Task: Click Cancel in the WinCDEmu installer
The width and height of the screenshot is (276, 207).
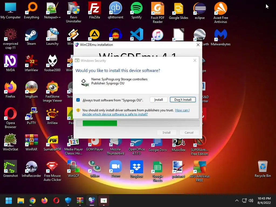Action: [x=189, y=133]
